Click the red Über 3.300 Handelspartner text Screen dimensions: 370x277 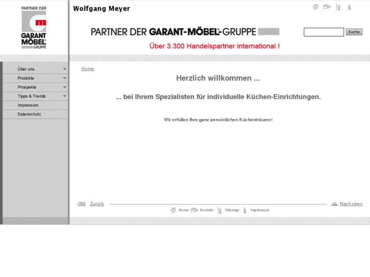[x=214, y=46]
